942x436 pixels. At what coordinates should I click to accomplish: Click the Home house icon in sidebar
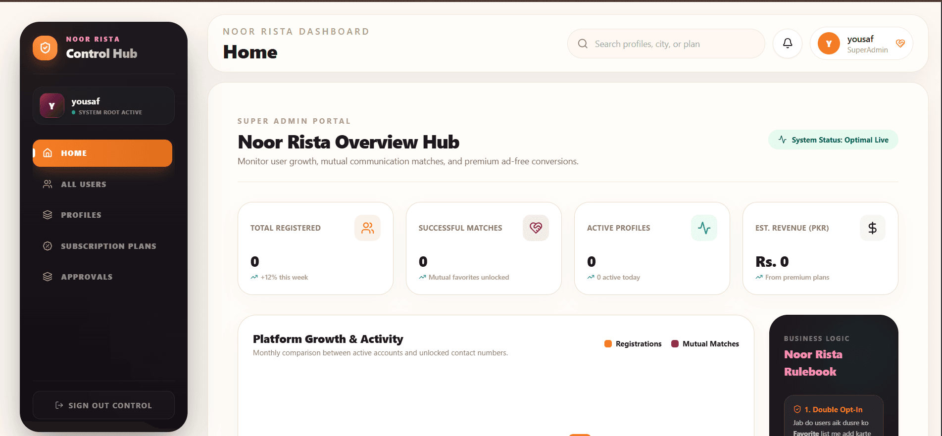[x=48, y=153]
